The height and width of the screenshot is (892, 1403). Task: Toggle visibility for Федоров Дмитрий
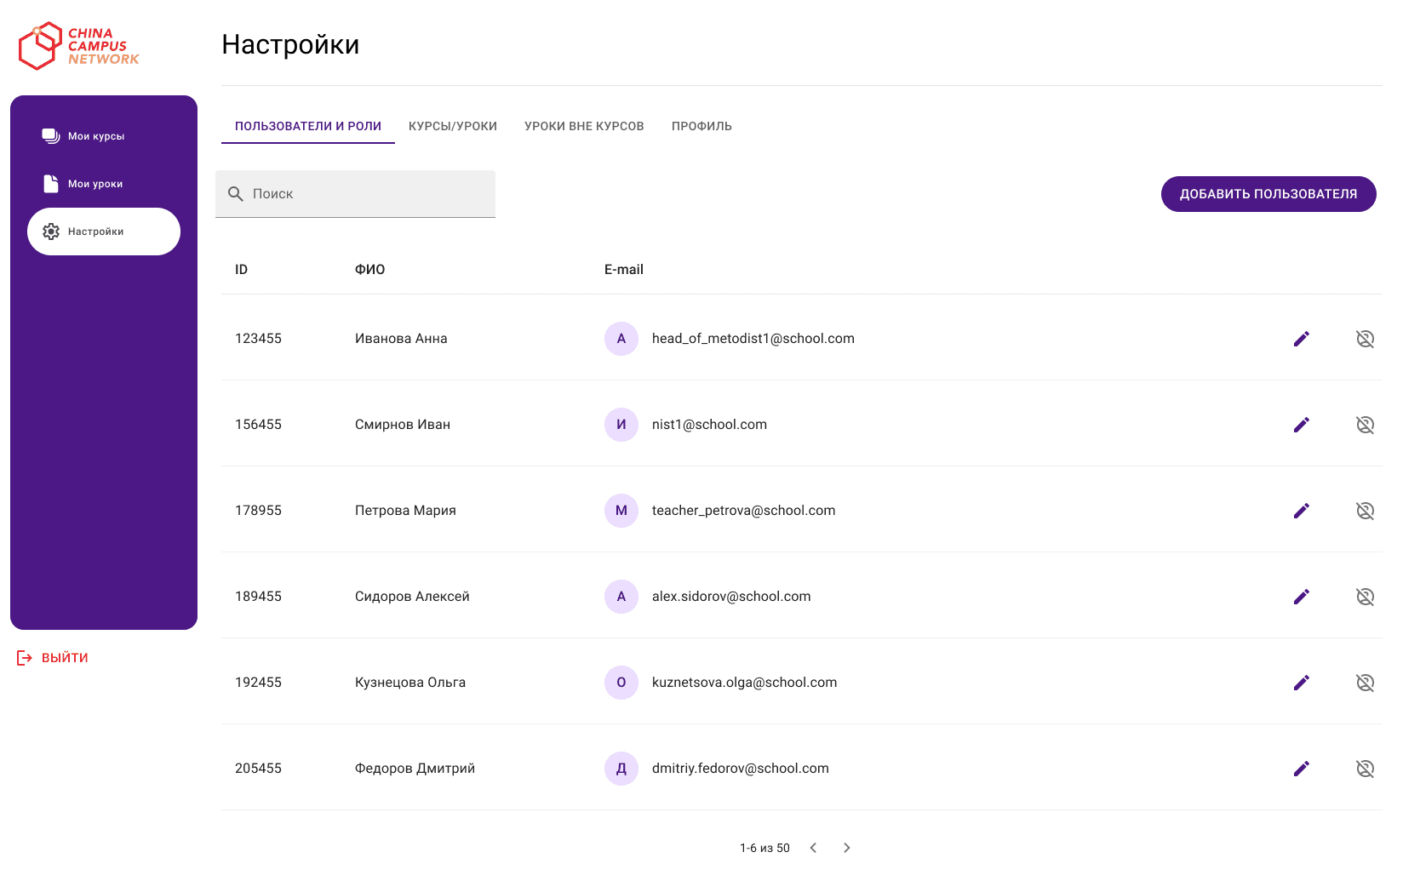coord(1366,768)
